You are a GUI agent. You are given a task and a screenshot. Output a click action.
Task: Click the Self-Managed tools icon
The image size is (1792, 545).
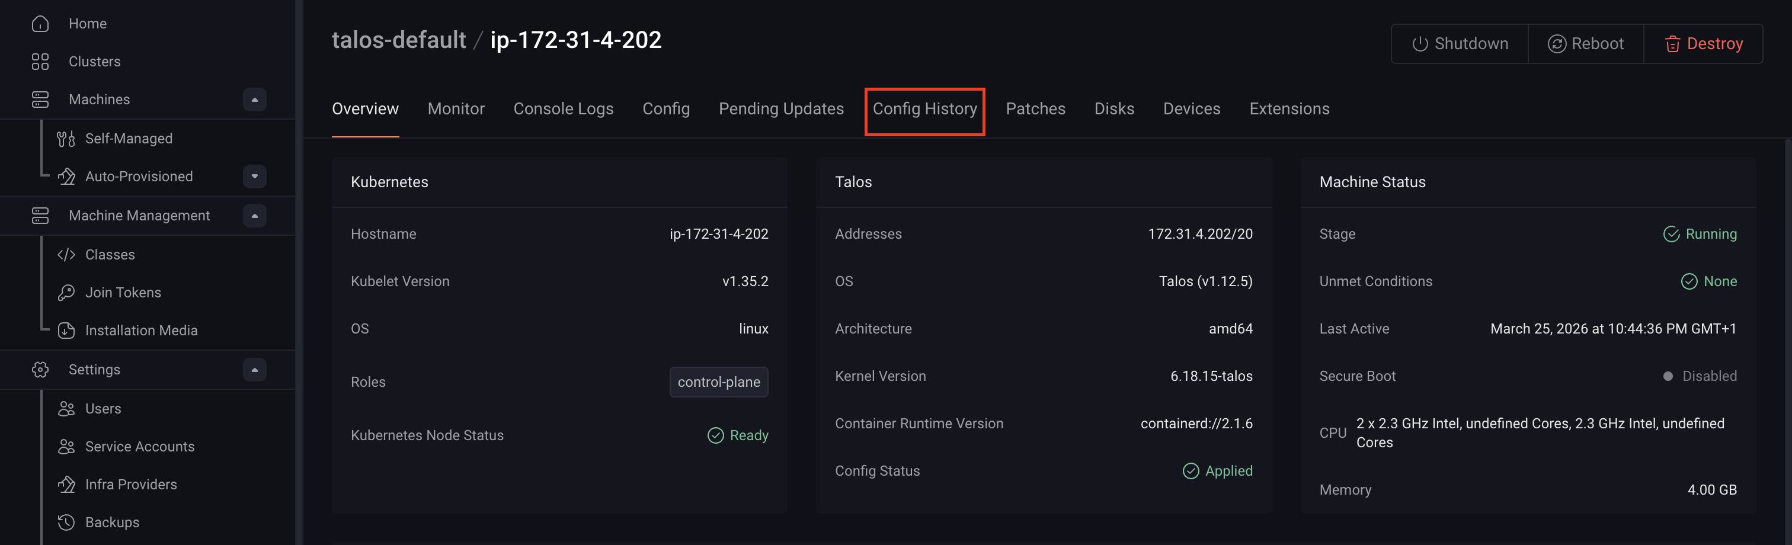[x=66, y=139]
